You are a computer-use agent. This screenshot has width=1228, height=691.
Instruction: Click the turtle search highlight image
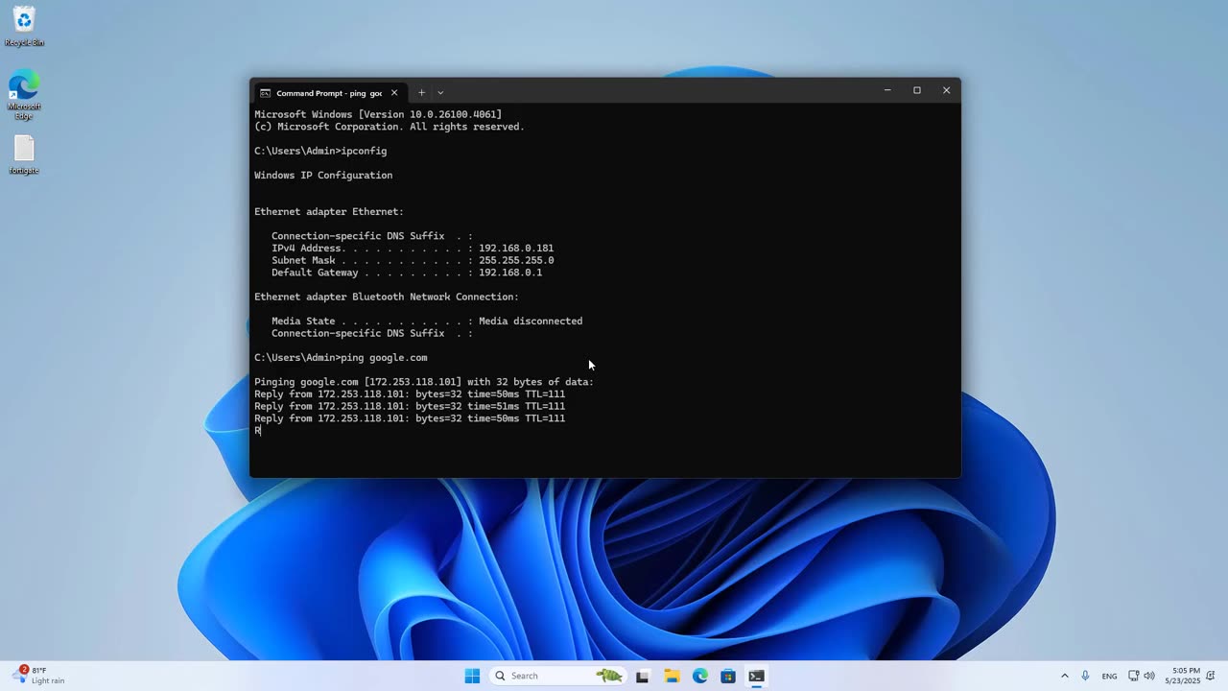[608, 676]
